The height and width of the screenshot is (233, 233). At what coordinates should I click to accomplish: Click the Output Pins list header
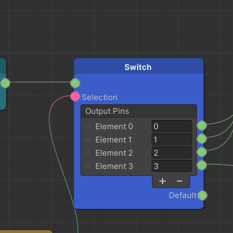[x=139, y=111]
